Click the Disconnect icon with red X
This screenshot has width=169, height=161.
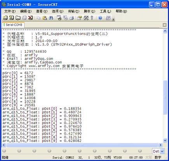30,18
